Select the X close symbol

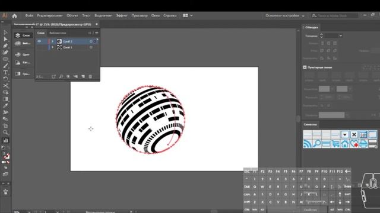(x=354, y=134)
